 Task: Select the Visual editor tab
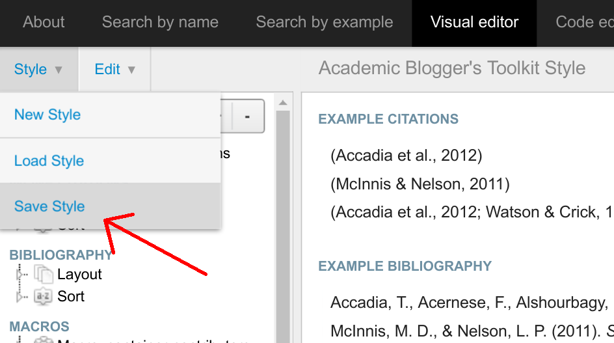(x=474, y=22)
